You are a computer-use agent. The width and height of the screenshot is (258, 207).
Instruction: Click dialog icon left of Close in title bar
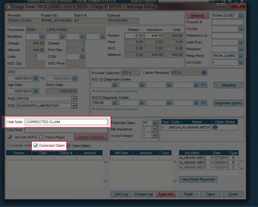[x=221, y=6]
